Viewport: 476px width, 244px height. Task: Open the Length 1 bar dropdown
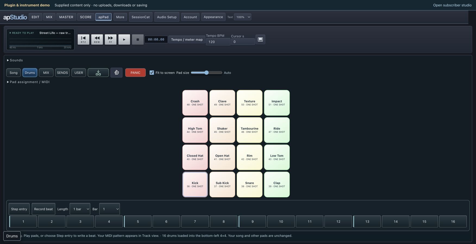80,209
